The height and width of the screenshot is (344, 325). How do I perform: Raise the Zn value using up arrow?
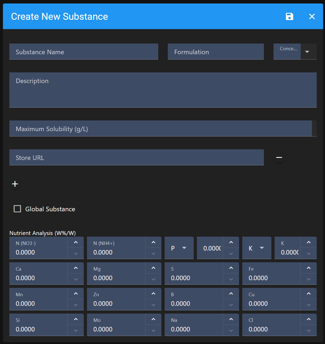(153, 294)
